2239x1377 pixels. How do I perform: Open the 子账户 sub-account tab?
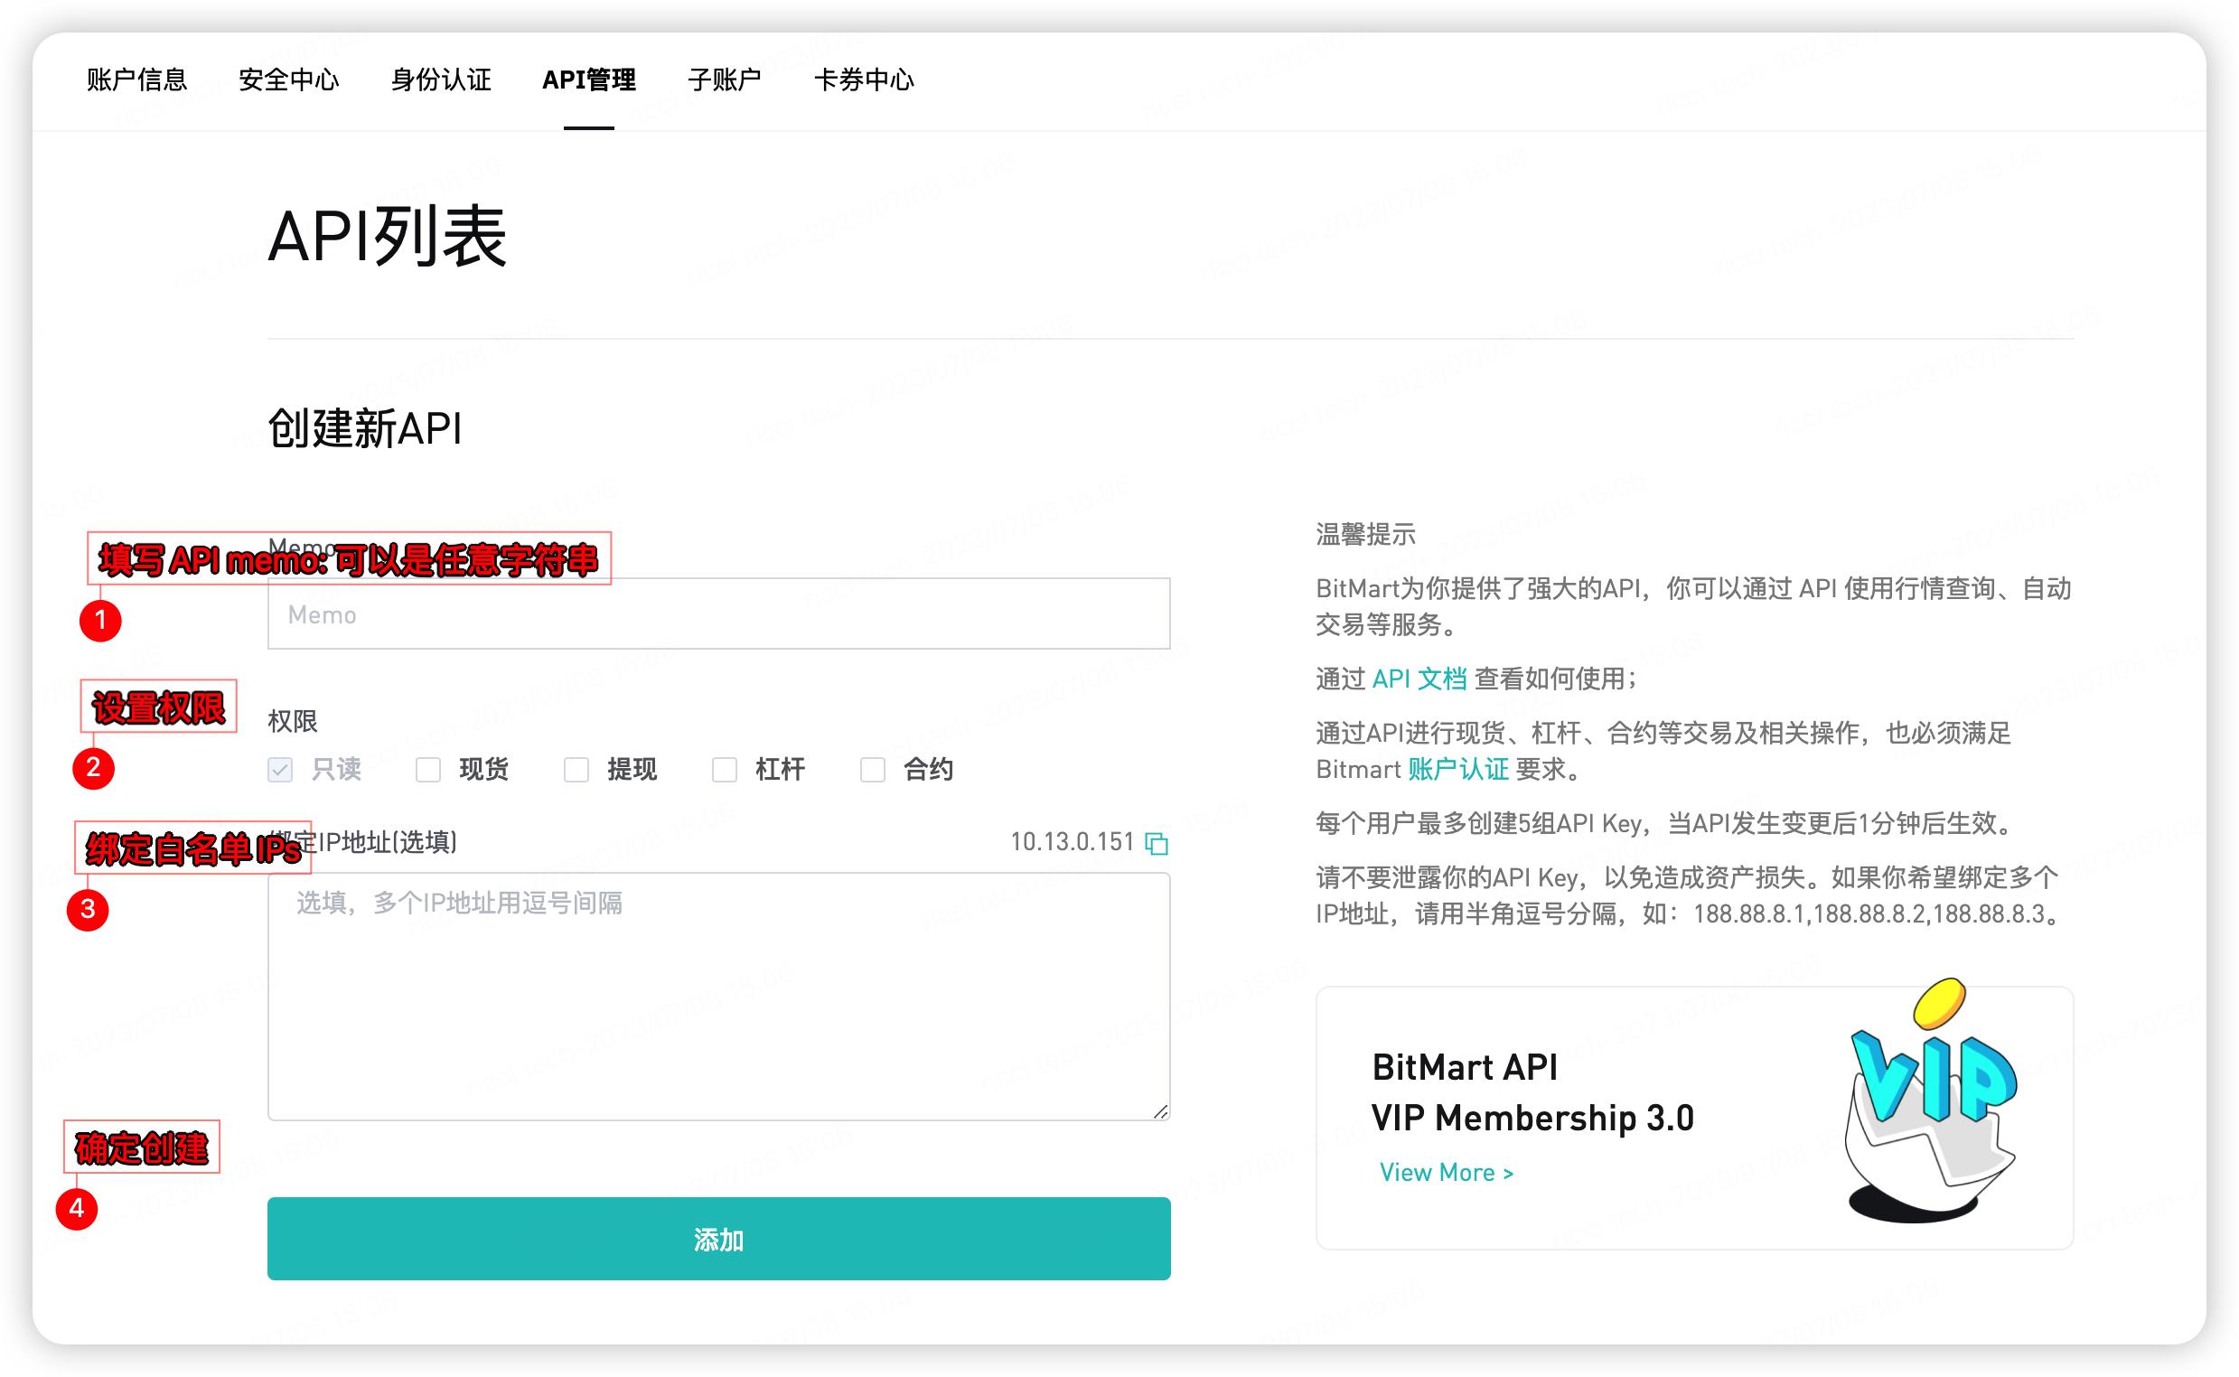[724, 80]
